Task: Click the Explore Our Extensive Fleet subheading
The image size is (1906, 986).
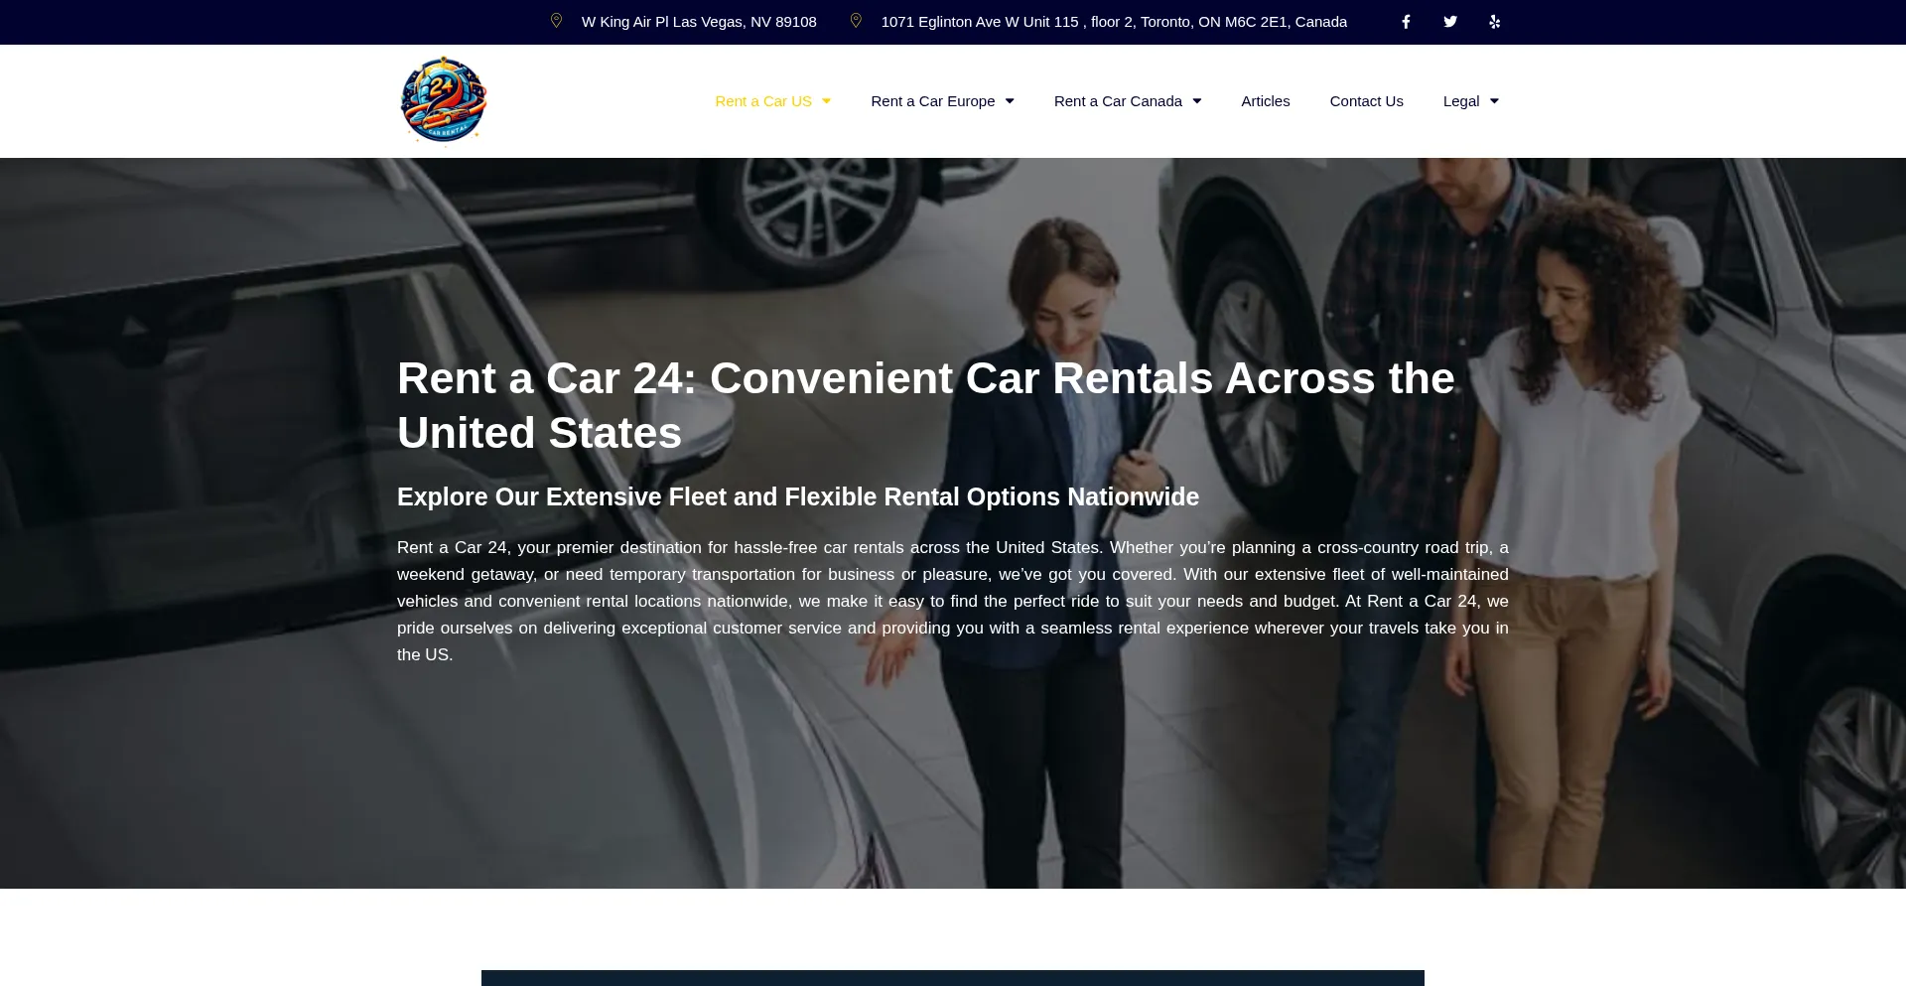Action: [798, 496]
